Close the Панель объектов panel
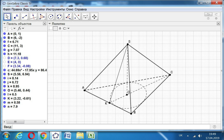 (44, 23)
